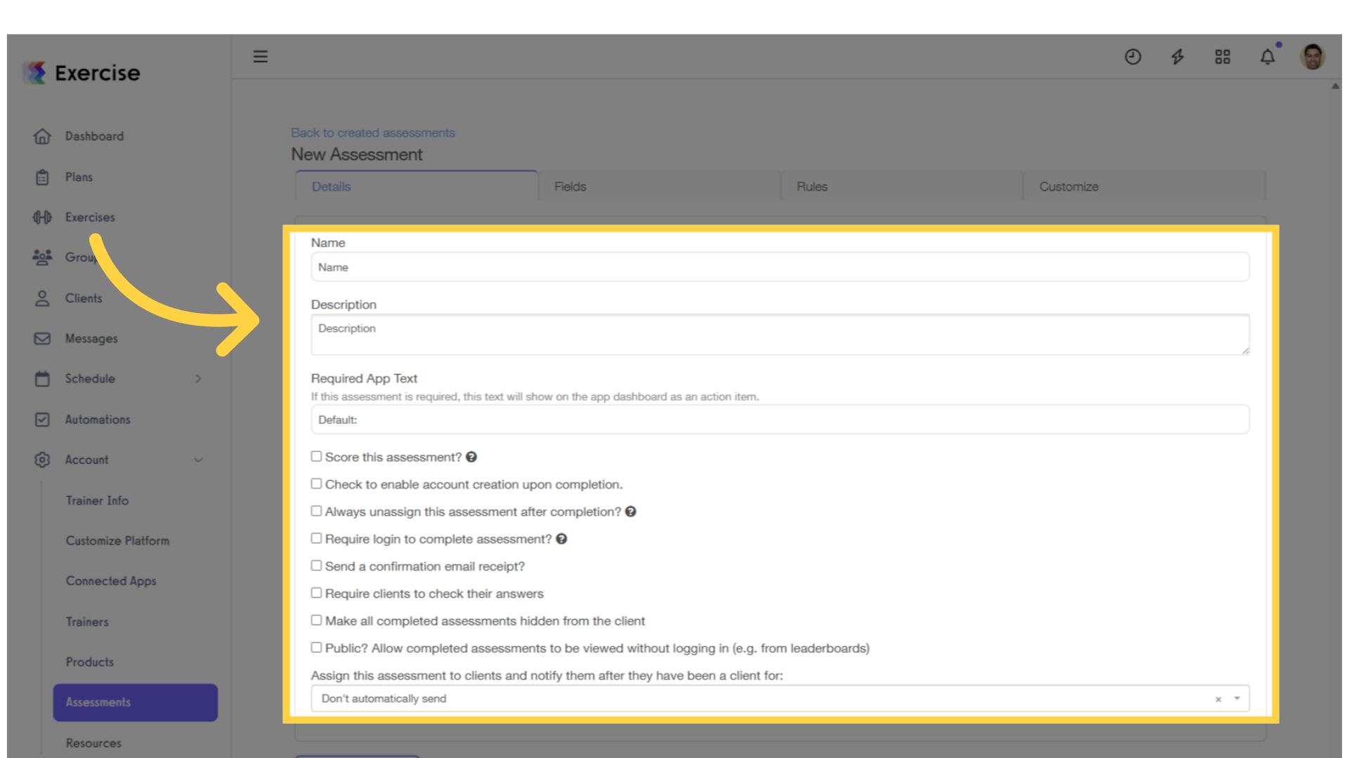This screenshot has width=1349, height=758.
Task: Click the Account gear icon
Action: (x=42, y=460)
